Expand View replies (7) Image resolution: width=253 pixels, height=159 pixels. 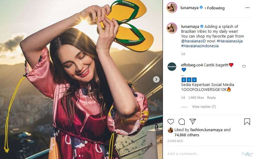coord(204,107)
